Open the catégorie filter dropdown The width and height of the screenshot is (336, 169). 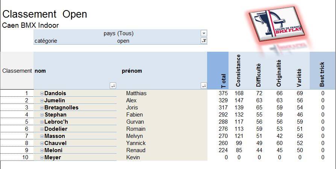point(204,40)
